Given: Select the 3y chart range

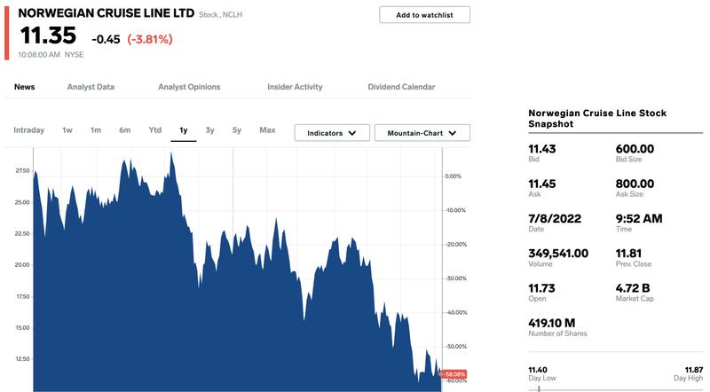Looking at the screenshot, I should 209,130.
